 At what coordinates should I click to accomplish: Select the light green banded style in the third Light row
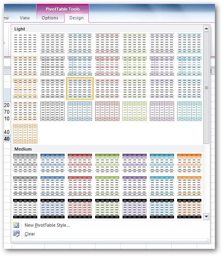tap(135, 88)
